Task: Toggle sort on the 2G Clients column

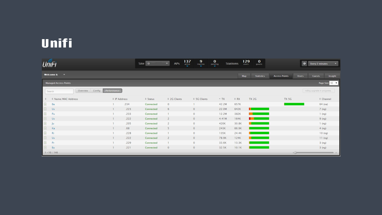Action: coord(168,99)
